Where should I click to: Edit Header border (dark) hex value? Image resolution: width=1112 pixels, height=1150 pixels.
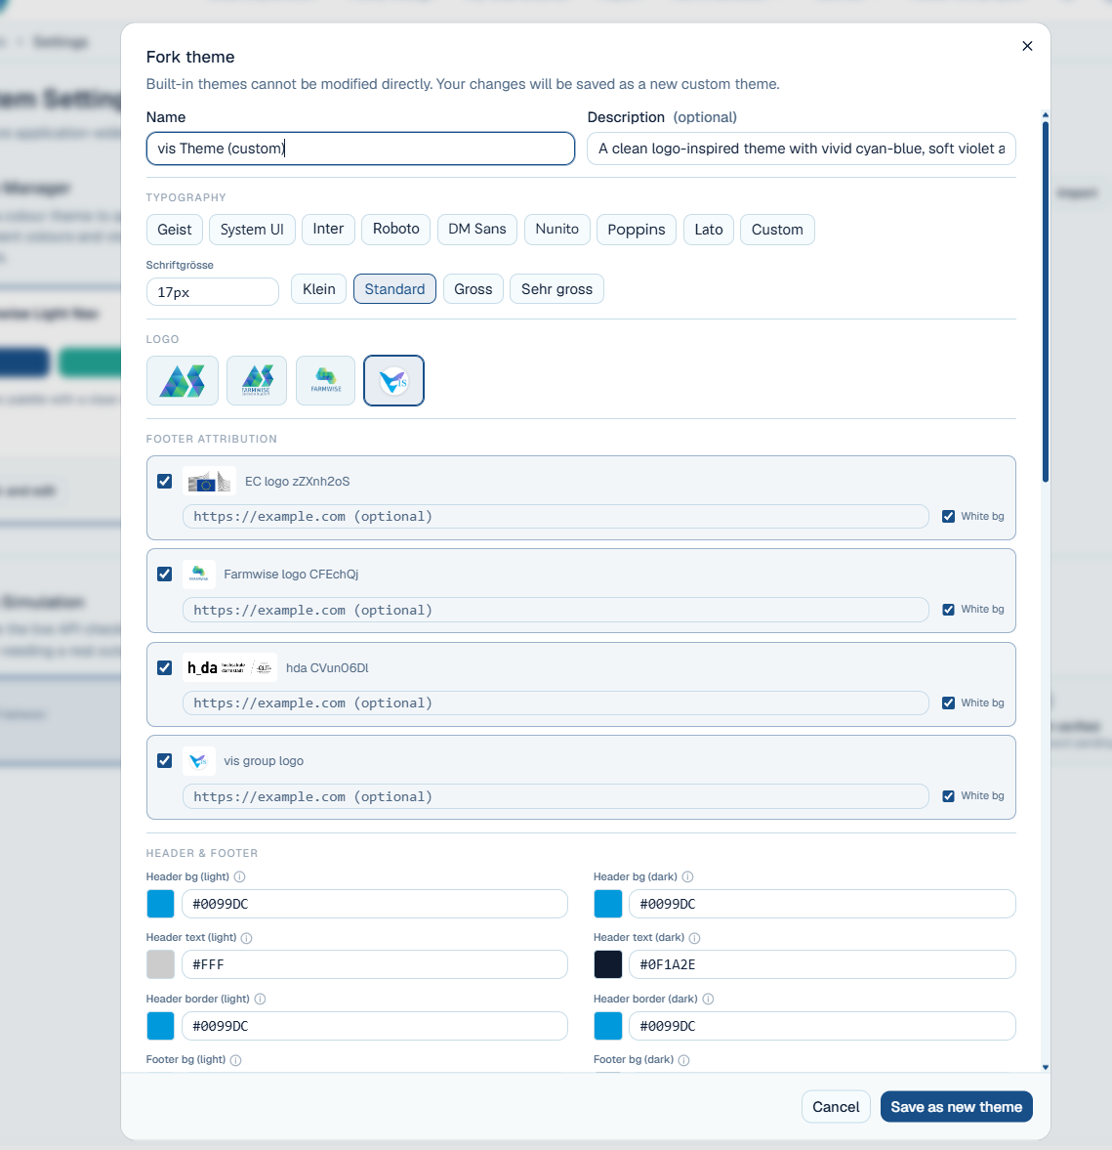pos(822,1026)
